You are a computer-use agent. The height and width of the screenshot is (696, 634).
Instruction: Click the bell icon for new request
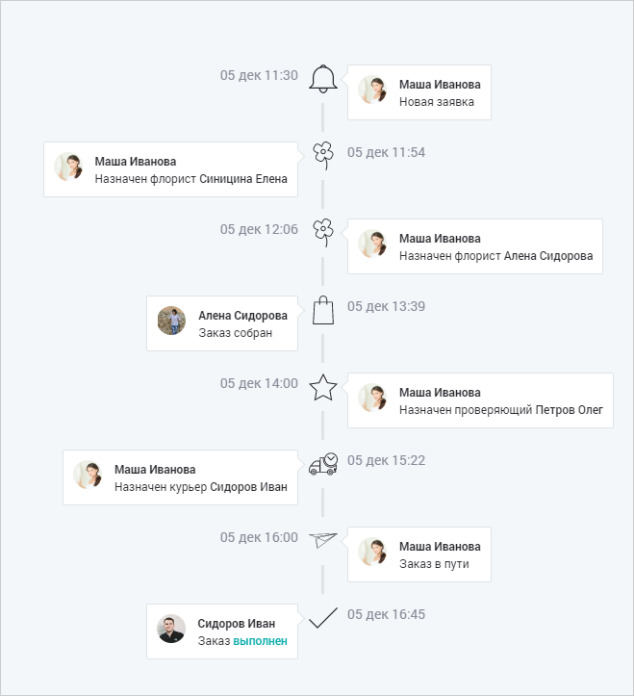pyautogui.click(x=323, y=79)
